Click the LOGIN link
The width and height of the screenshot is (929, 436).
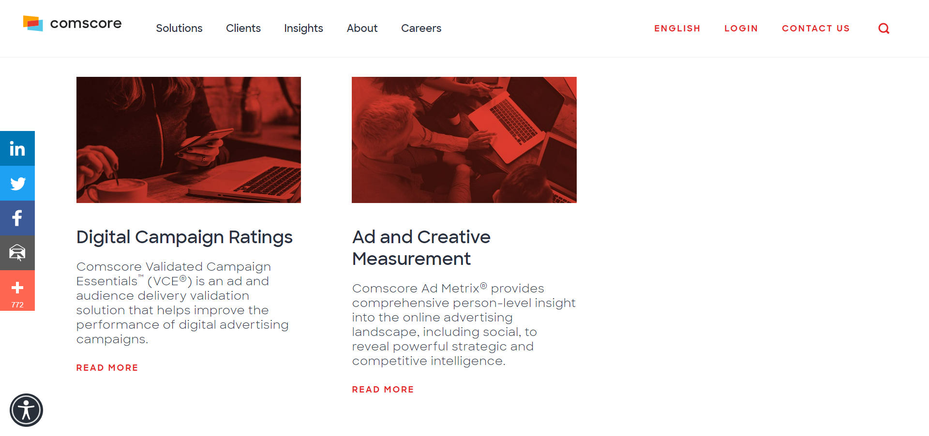pyautogui.click(x=741, y=29)
